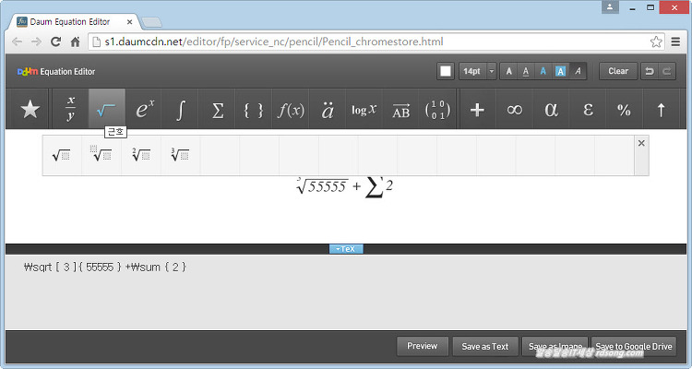This screenshot has height=369, width=692.
Task: Click the white color swatch box
Action: (x=446, y=71)
